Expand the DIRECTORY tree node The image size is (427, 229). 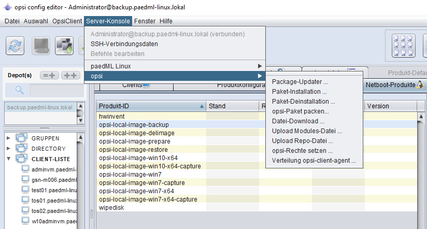pos(8,148)
